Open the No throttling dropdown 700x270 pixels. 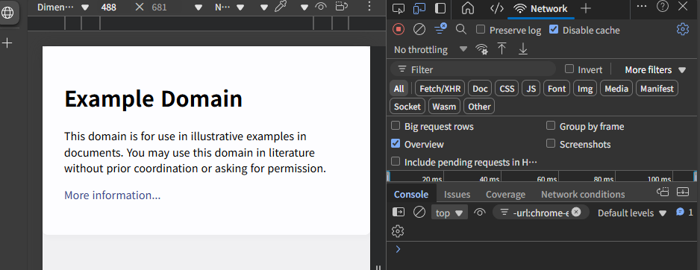click(431, 49)
